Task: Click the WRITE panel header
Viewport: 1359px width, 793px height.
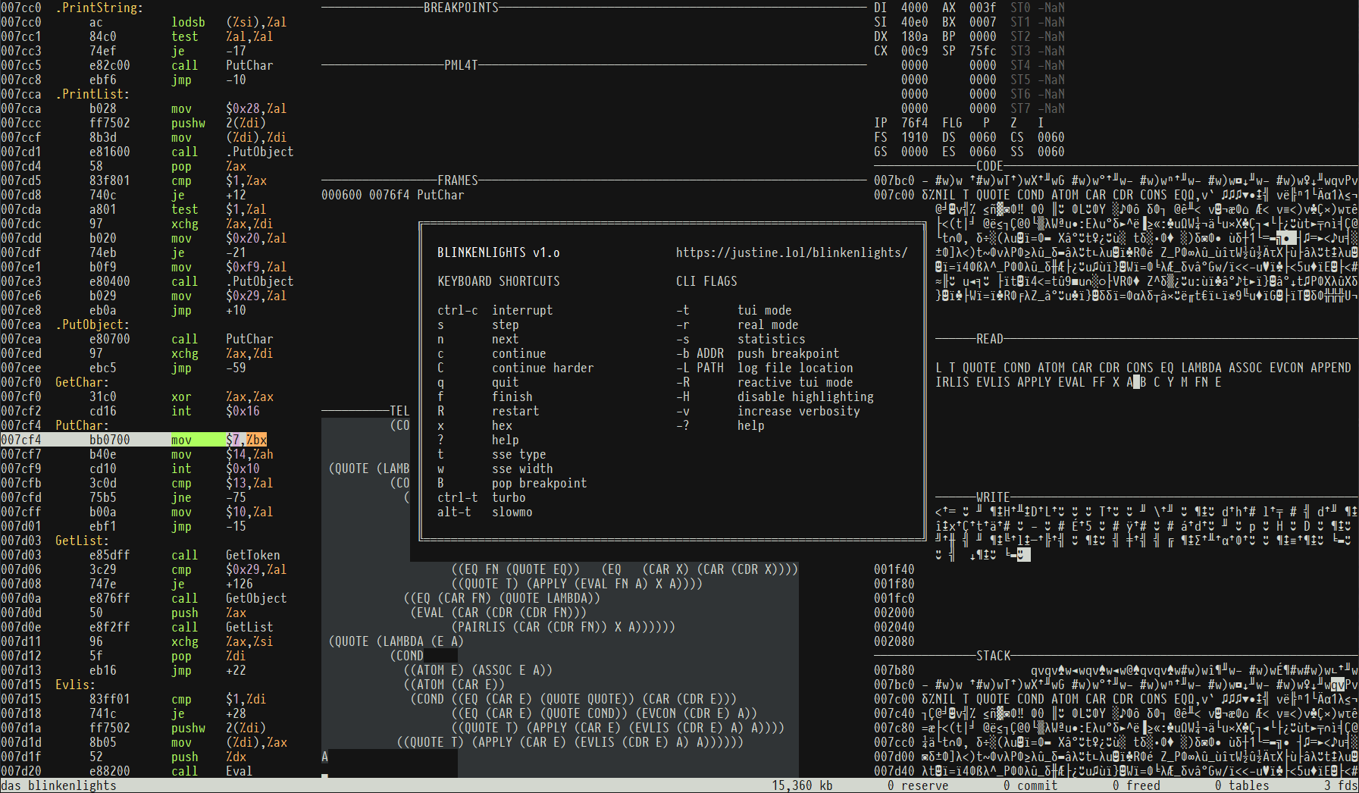Action: (992, 497)
